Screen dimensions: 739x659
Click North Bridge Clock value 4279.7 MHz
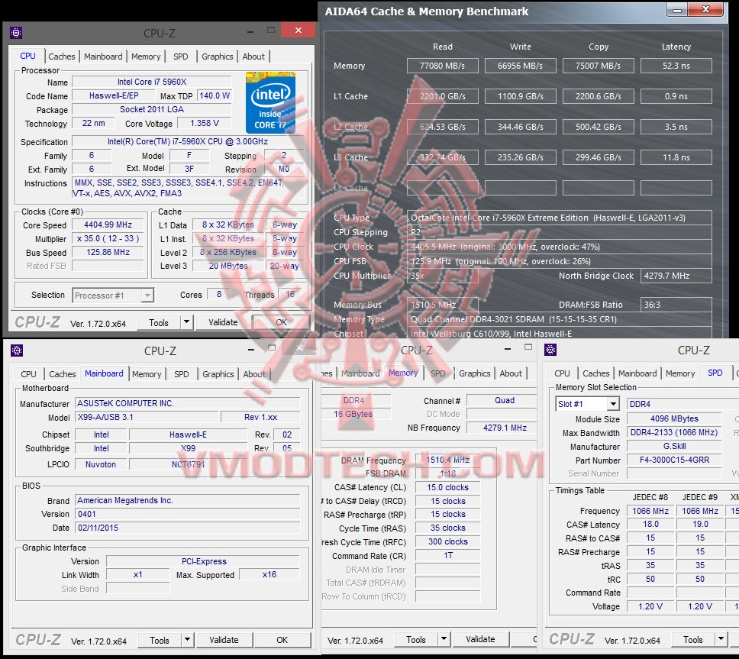(x=676, y=276)
